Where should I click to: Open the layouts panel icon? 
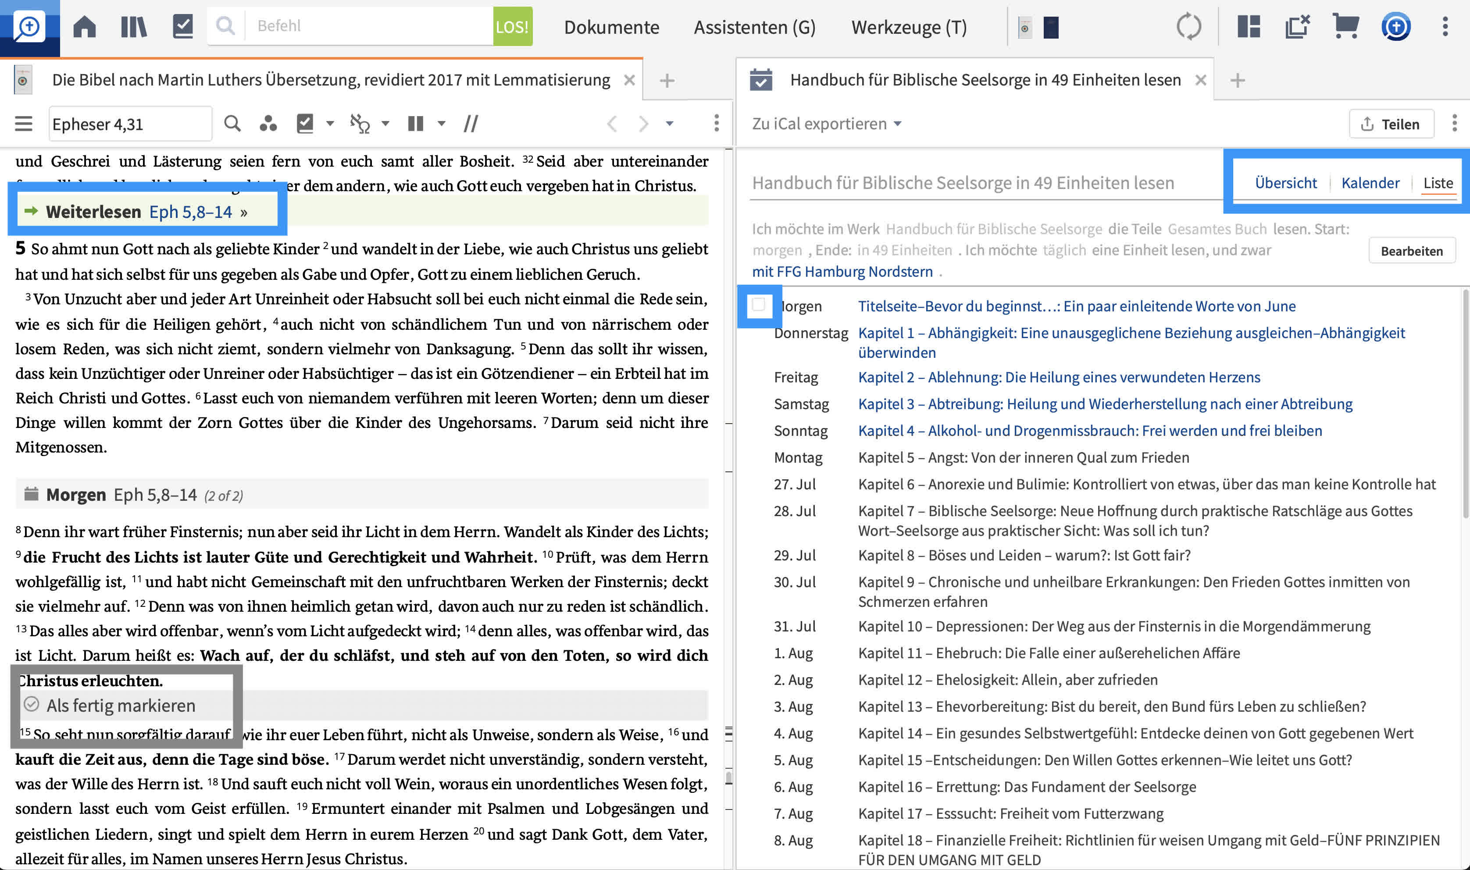(1249, 27)
